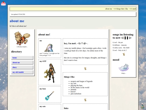
Task: Go to the about me directory link
Action: [22, 62]
